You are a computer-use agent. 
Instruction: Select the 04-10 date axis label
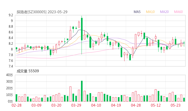click(96, 105)
